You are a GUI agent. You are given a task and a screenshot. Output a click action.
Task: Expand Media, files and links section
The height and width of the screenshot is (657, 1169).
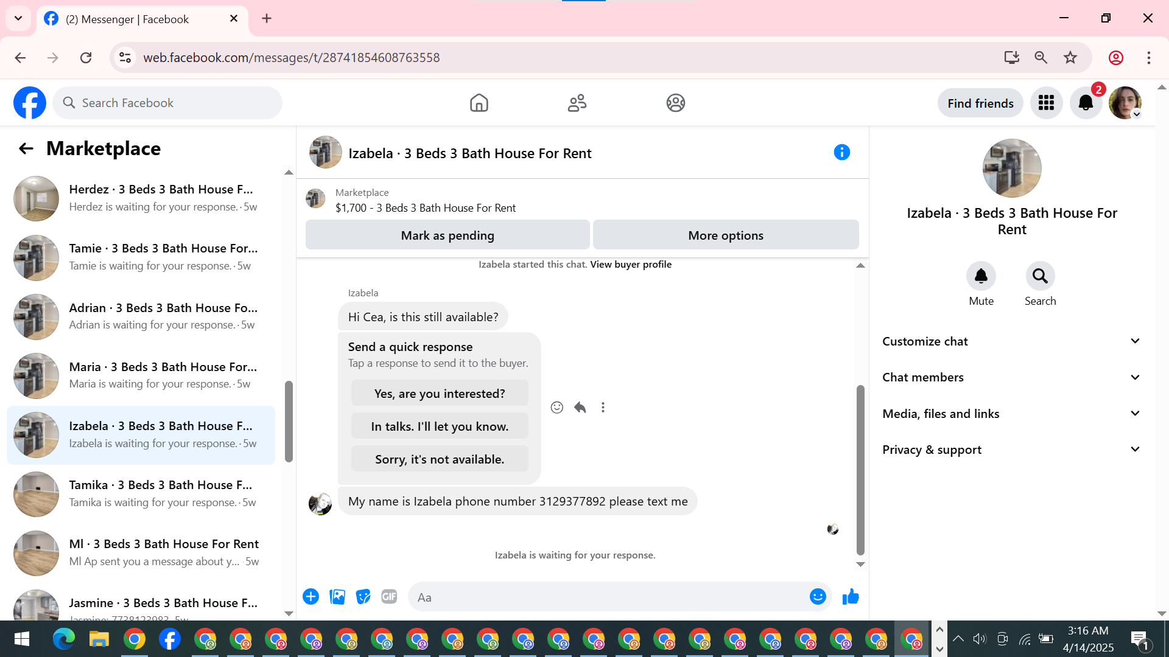1011,414
